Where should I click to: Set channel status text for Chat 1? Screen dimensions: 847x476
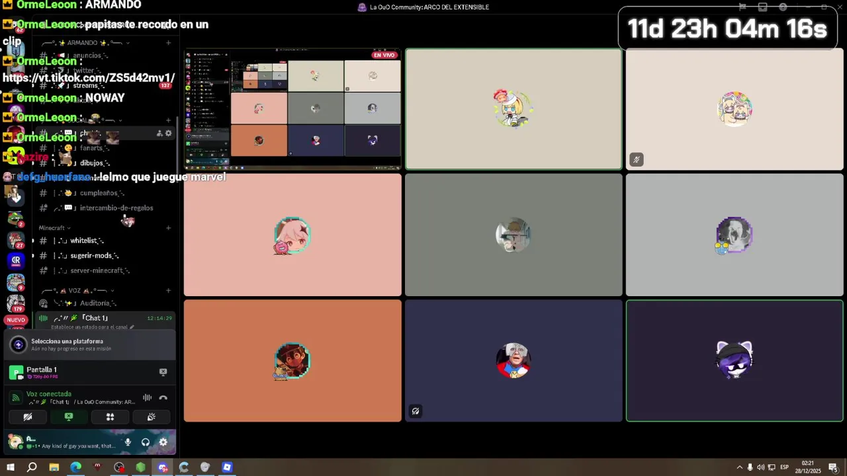click(93, 327)
